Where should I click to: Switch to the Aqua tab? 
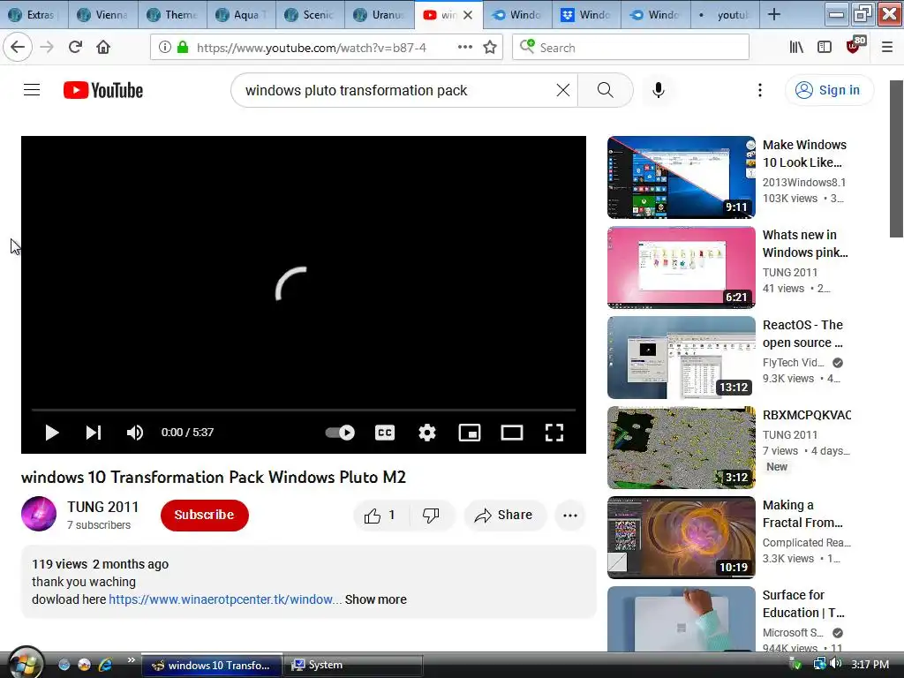click(x=241, y=14)
